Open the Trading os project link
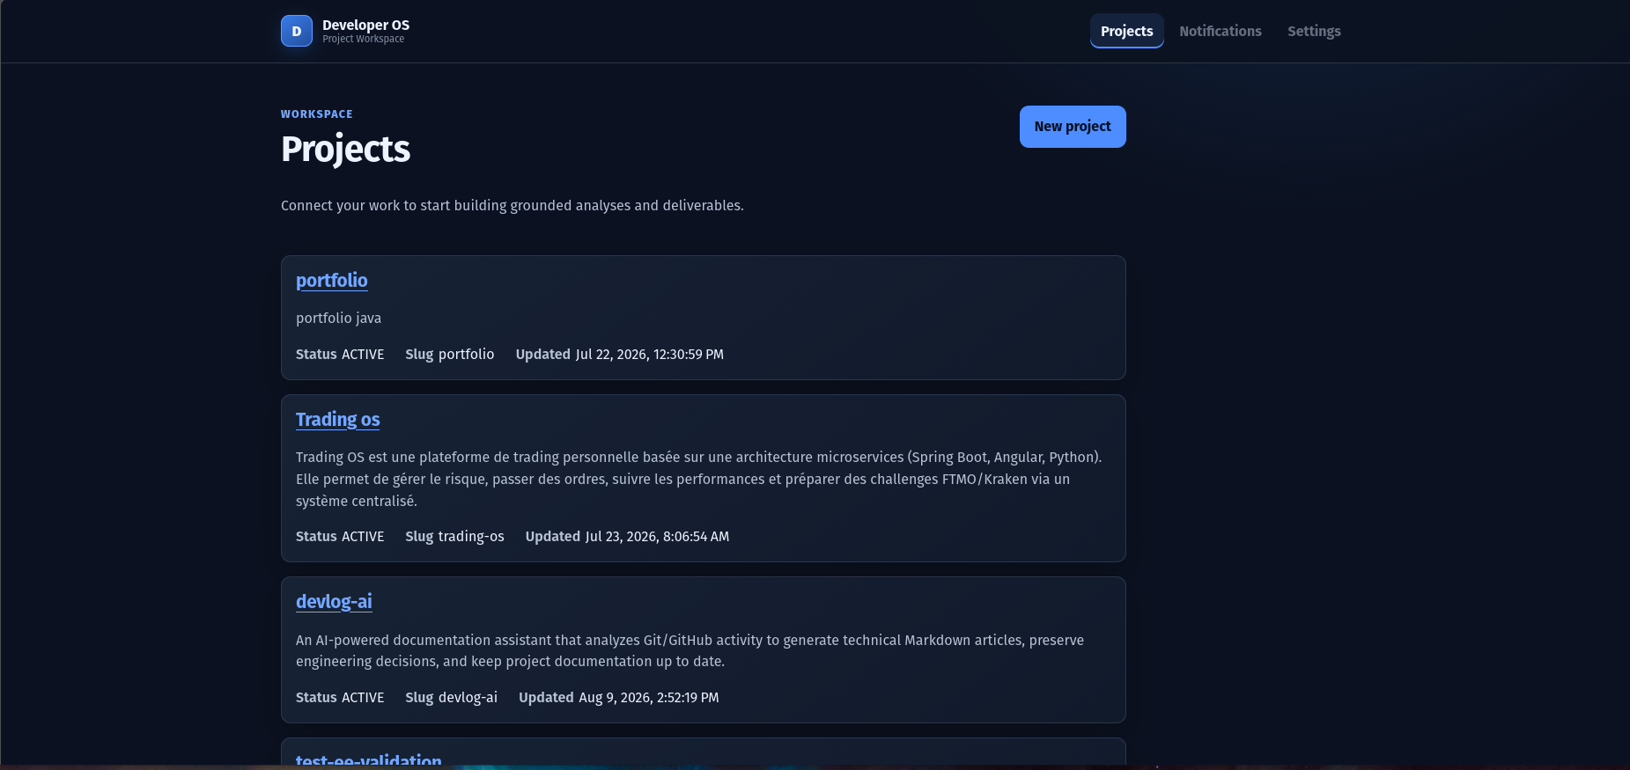 pos(338,419)
